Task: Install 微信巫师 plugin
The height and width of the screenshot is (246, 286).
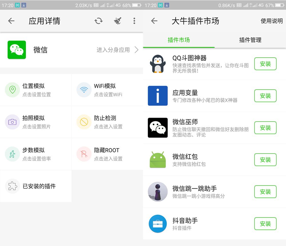Action: (265, 128)
